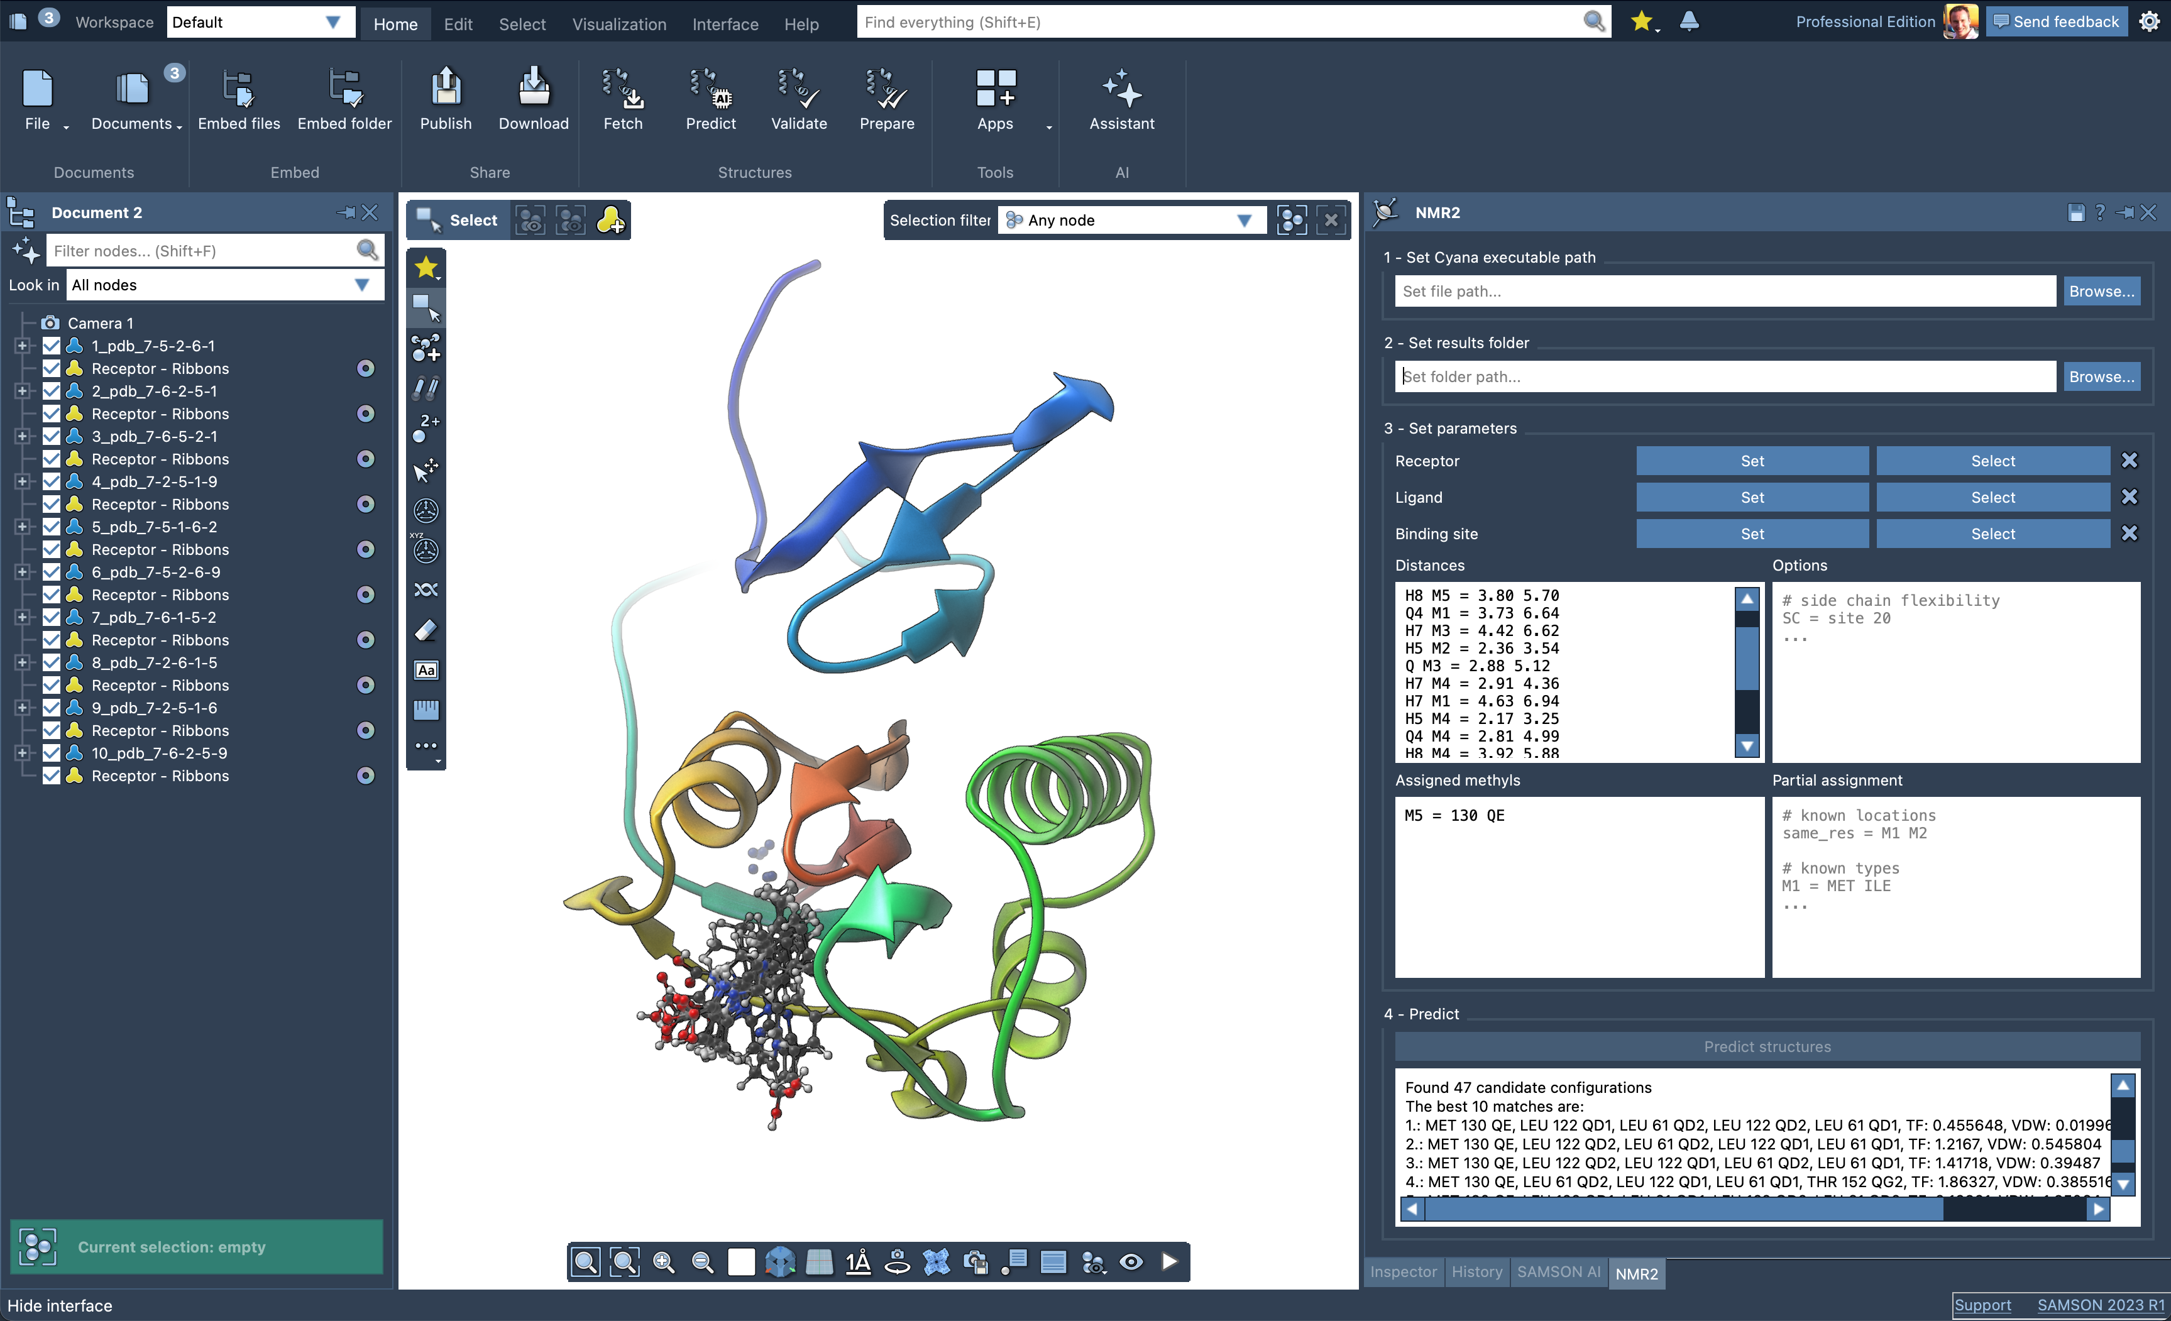Uncheck the last Receptor - Ribbons item
This screenshot has width=2171, height=1321.
pos(51,776)
